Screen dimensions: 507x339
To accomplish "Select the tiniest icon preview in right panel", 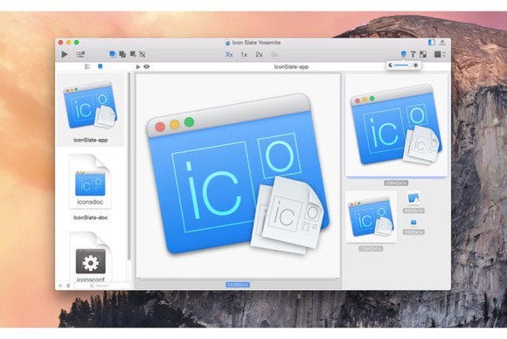I will (413, 222).
